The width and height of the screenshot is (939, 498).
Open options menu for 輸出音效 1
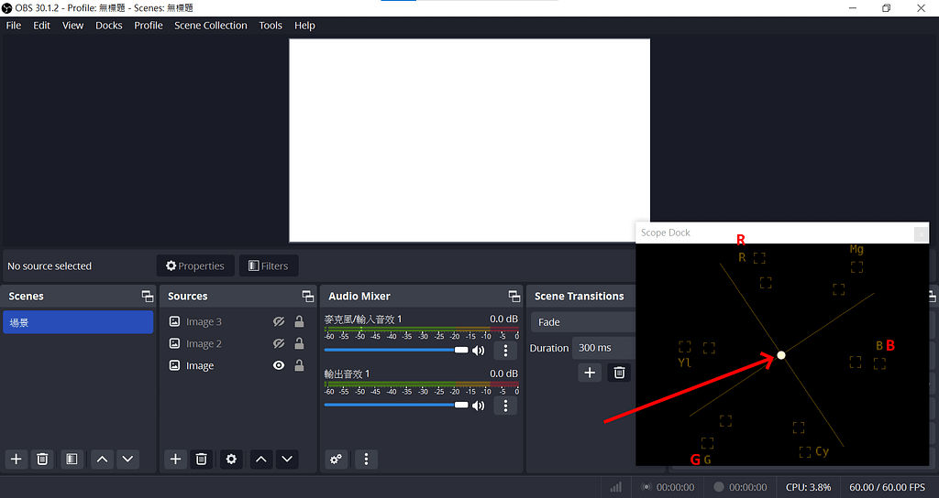[505, 406]
